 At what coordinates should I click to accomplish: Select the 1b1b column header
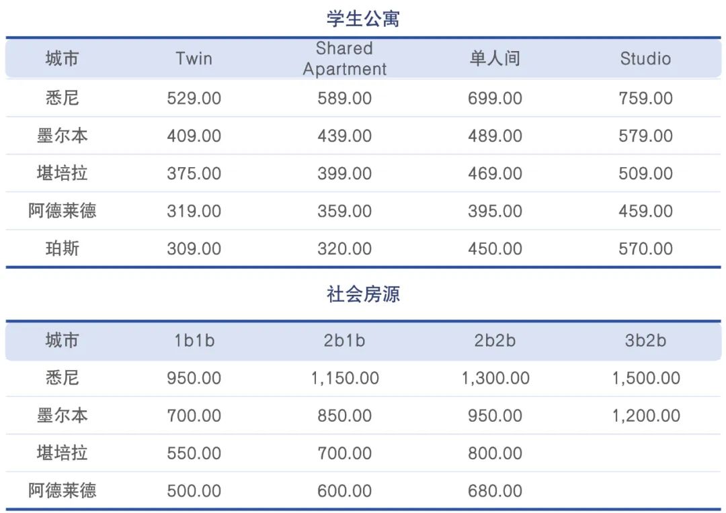pyautogui.click(x=194, y=340)
